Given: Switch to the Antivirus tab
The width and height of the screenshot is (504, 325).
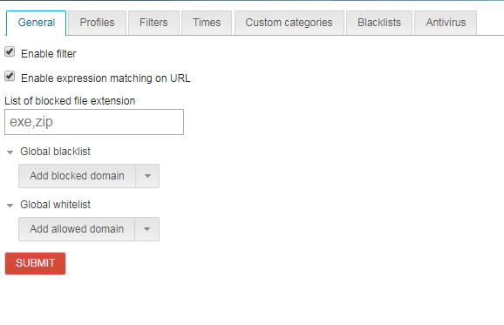Looking at the screenshot, I should 446,23.
